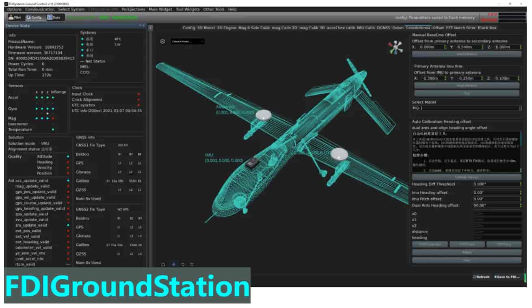Click the 3D view settings gear icon

point(162,41)
